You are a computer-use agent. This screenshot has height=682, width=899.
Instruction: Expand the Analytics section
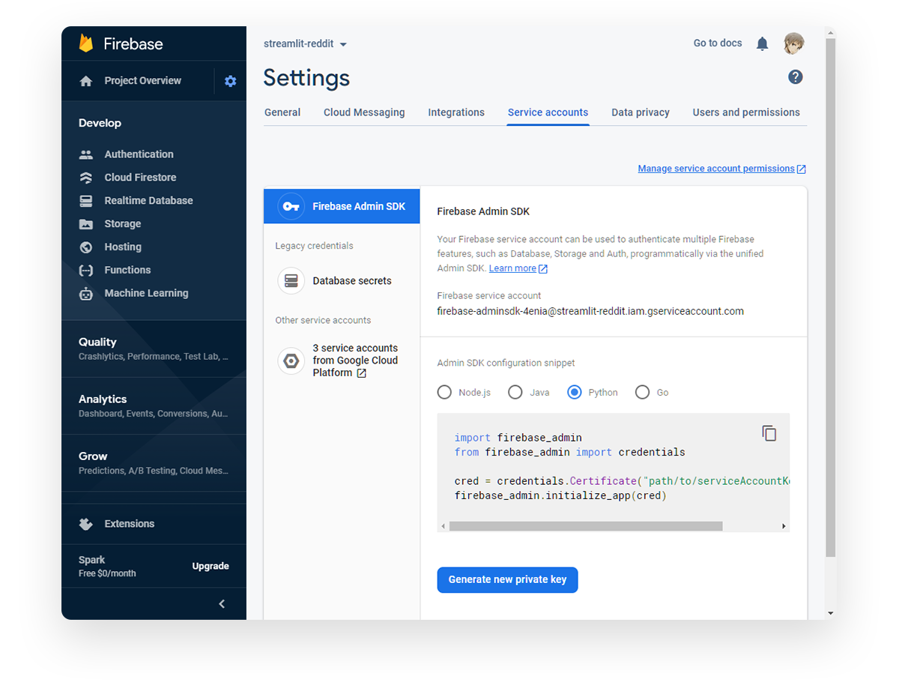154,405
